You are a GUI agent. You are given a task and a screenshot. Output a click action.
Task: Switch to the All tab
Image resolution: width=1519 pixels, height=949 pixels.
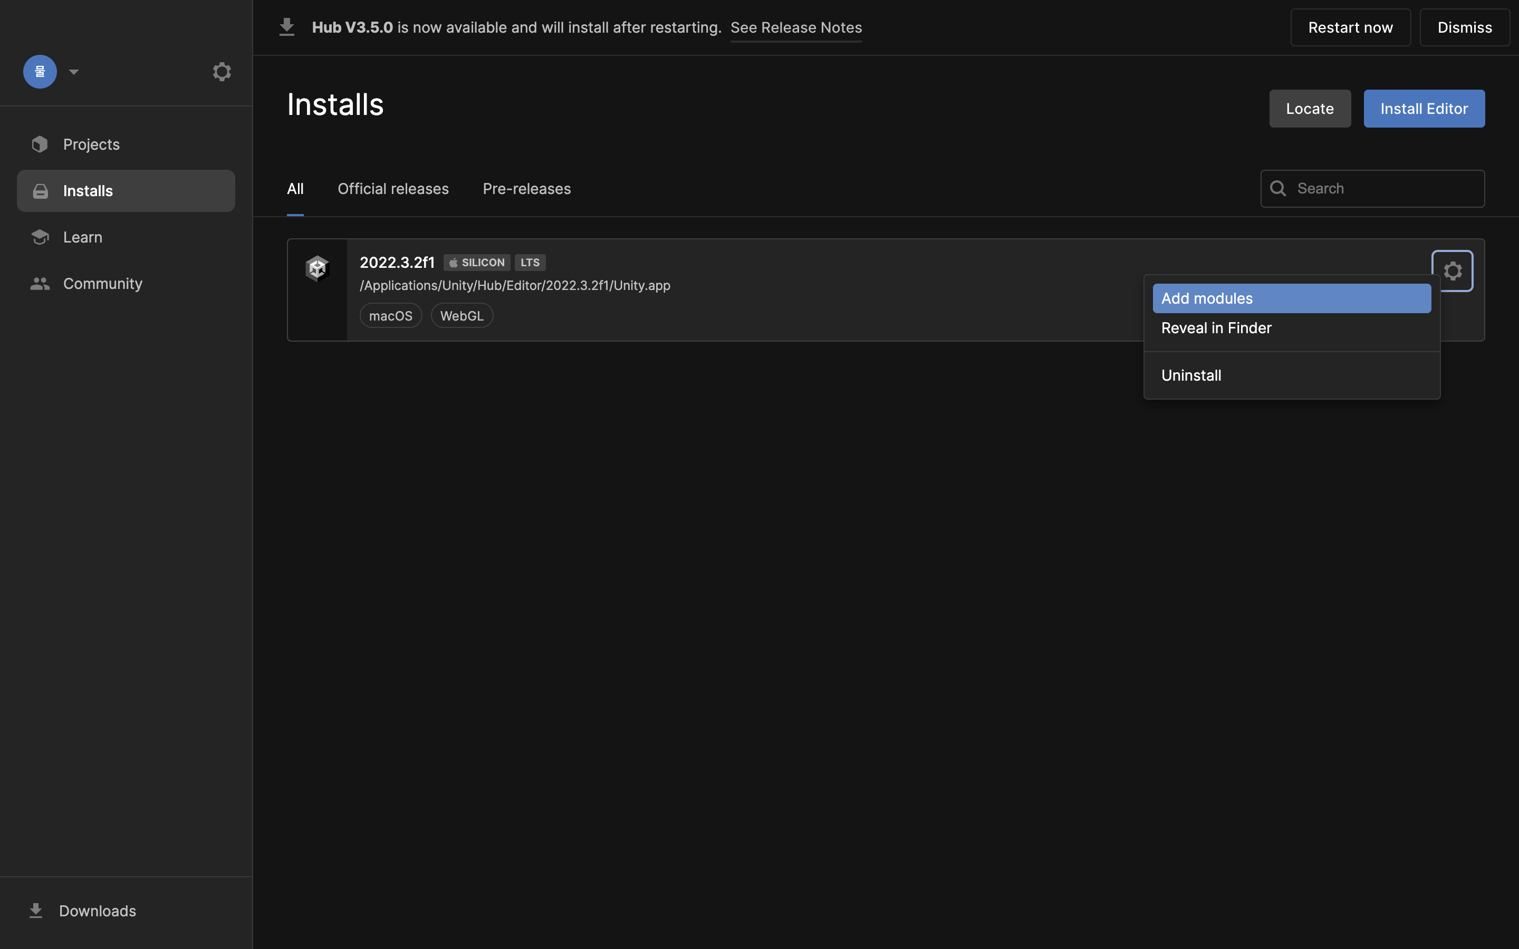click(x=295, y=189)
